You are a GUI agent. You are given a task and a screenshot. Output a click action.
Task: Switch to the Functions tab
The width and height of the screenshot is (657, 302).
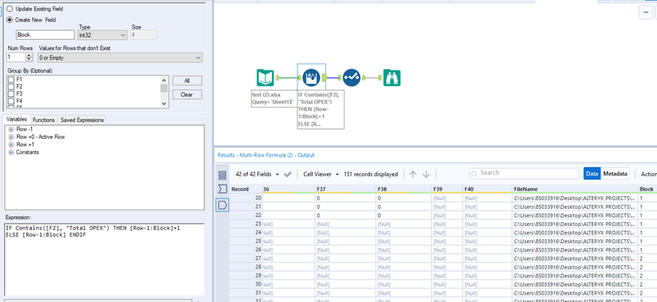click(x=43, y=120)
